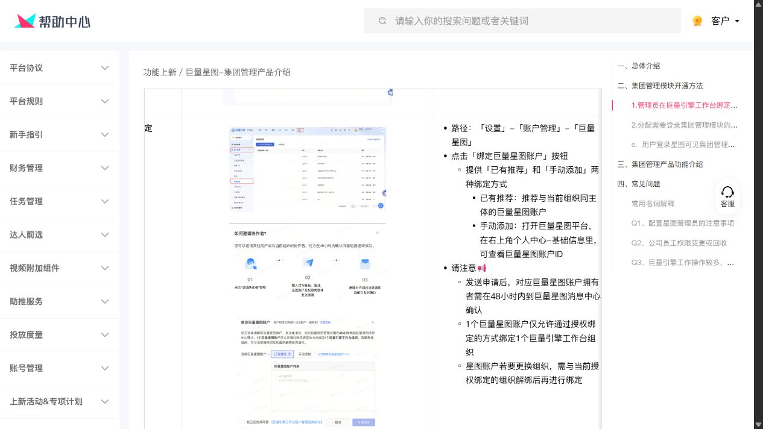Open the 绑定巨量星图账户 dialog screenshot
Image resolution: width=763 pixels, height=429 pixels.
308,374
